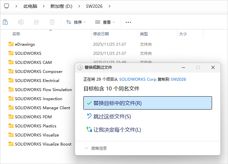This screenshot has height=164, width=228.
Task: Click the share icon in toolbar
Action: (36, 22)
